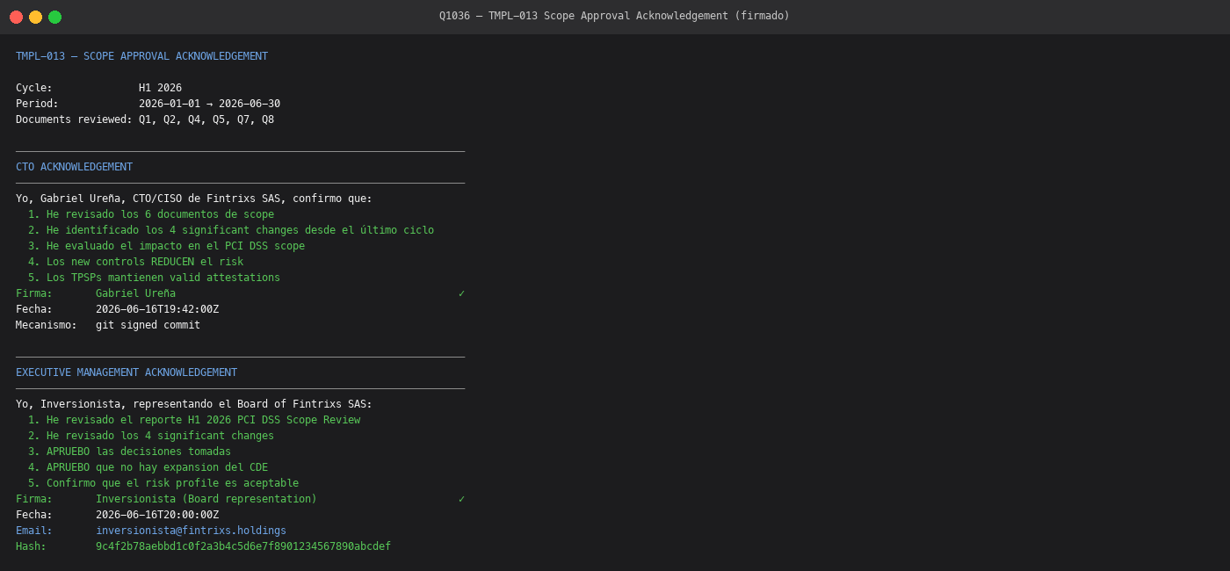Click the Cycle value H1 2026
Viewport: 1230px width, 571px height.
tap(160, 88)
